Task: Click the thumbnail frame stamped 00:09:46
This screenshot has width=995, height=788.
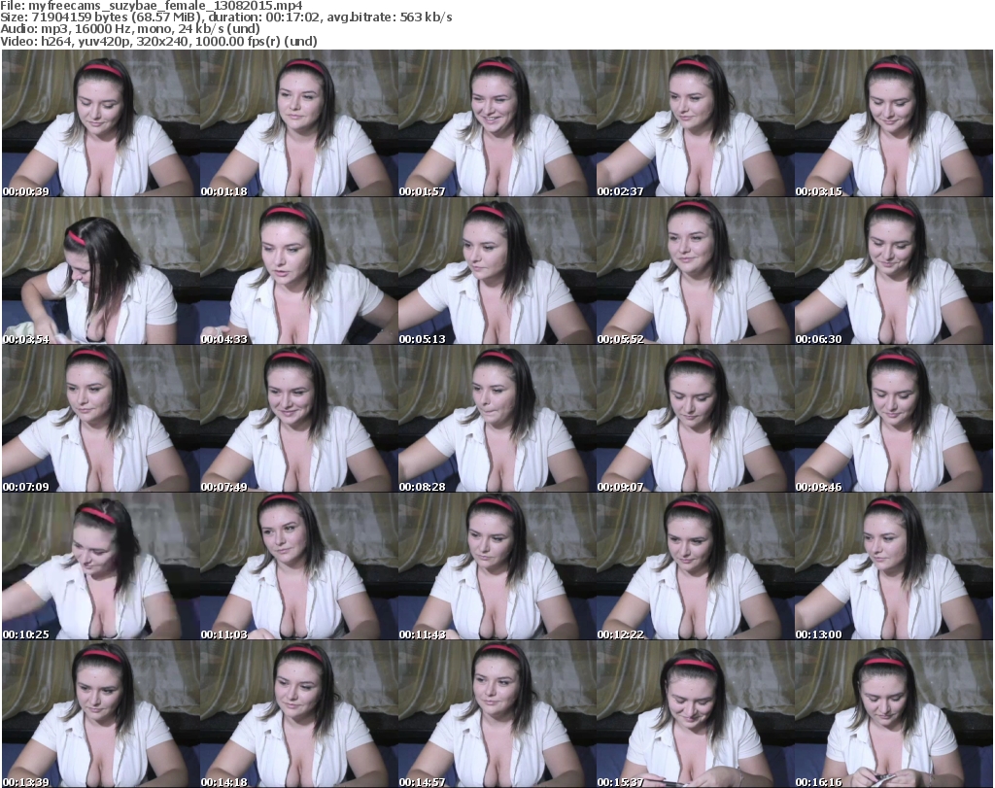Action: [894, 419]
